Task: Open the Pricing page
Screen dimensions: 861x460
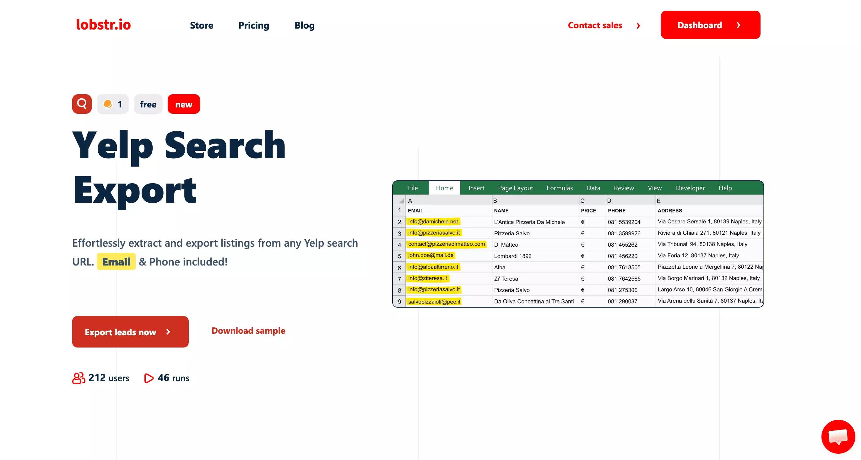Action: [x=254, y=25]
